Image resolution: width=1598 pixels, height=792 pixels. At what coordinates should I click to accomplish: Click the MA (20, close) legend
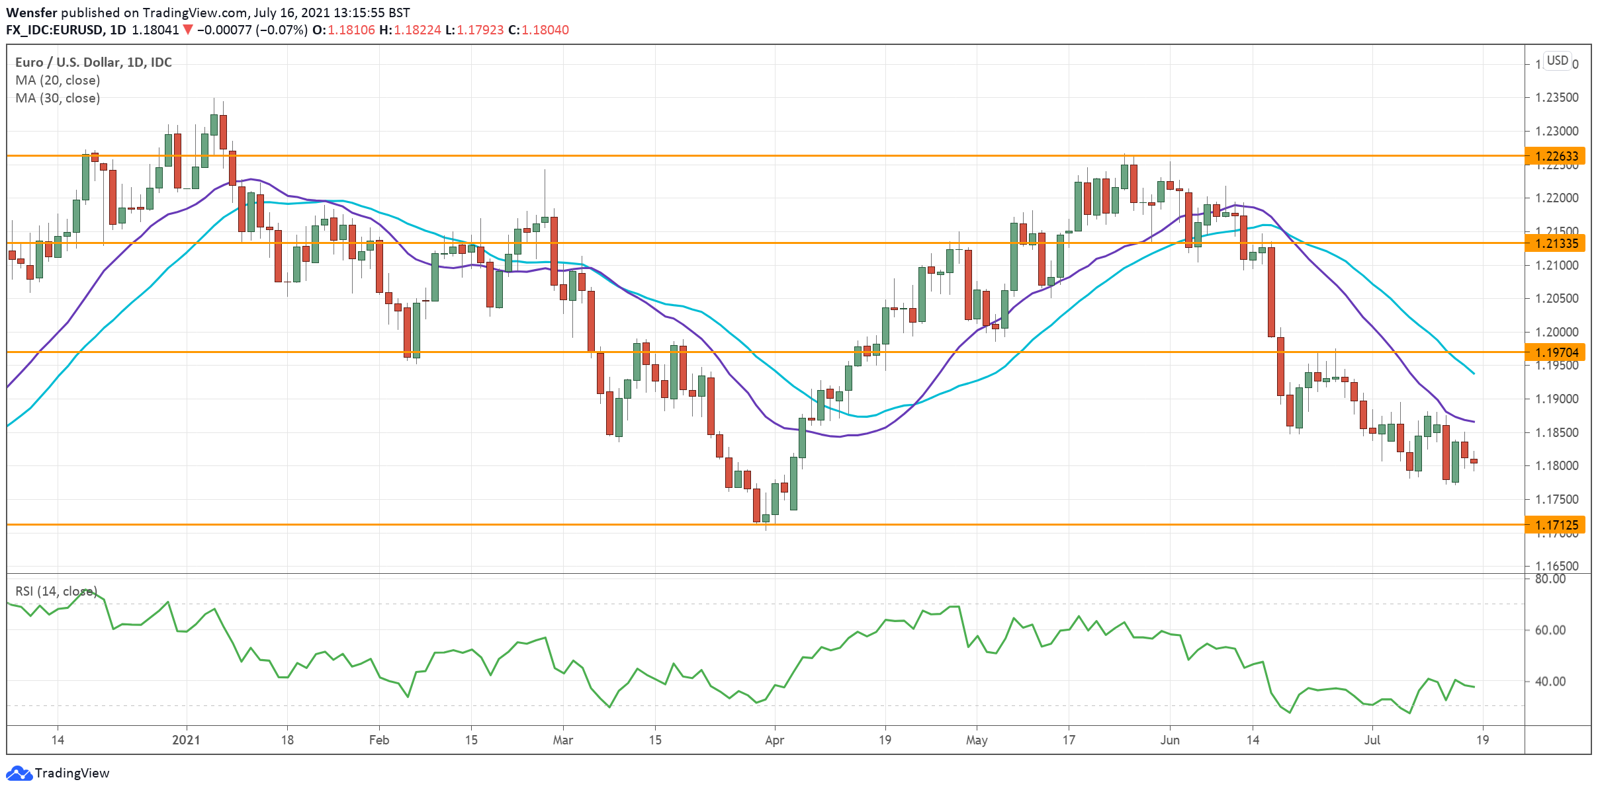58,80
